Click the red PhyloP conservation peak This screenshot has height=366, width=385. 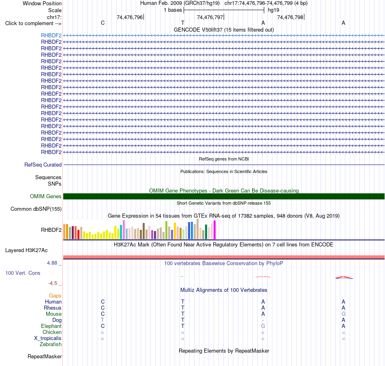pyautogui.click(x=344, y=278)
